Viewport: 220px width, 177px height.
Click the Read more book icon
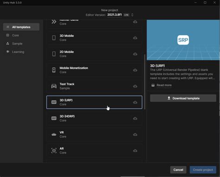[x=153, y=85]
